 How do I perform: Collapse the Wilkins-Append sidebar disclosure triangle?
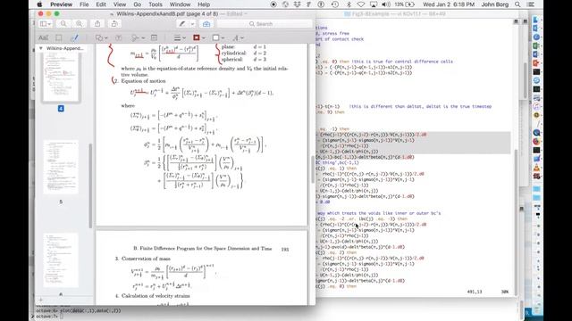40,48
